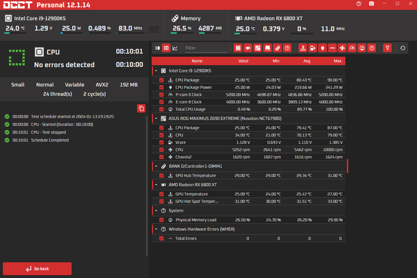Toggle the memory stick filter icon
Screen dimensions: 417x278
(277, 48)
